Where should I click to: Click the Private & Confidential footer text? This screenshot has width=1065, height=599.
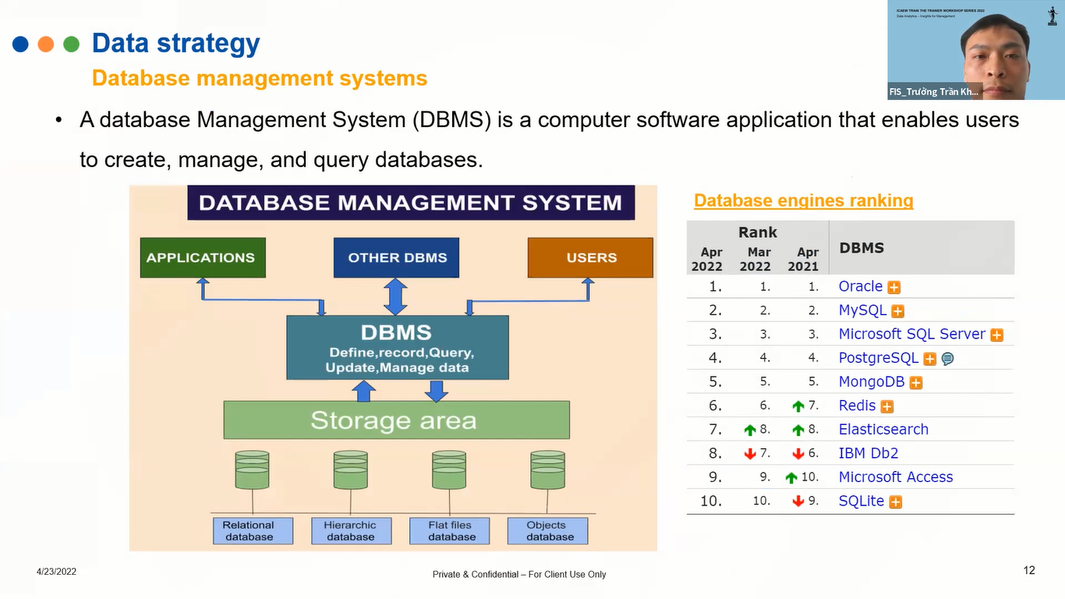pyautogui.click(x=519, y=575)
